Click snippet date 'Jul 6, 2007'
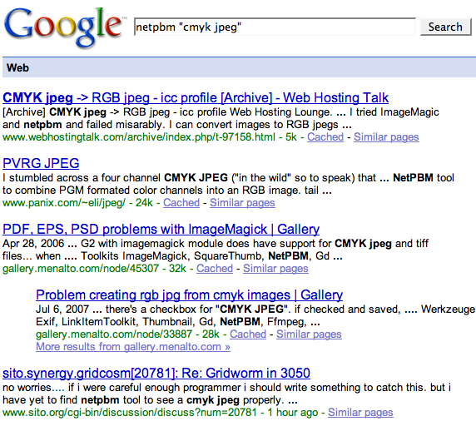 click(x=62, y=309)
